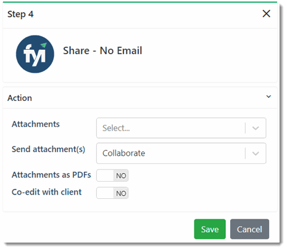The height and width of the screenshot is (250, 287).
Task: Click the Attachments field label
Action: (x=36, y=124)
